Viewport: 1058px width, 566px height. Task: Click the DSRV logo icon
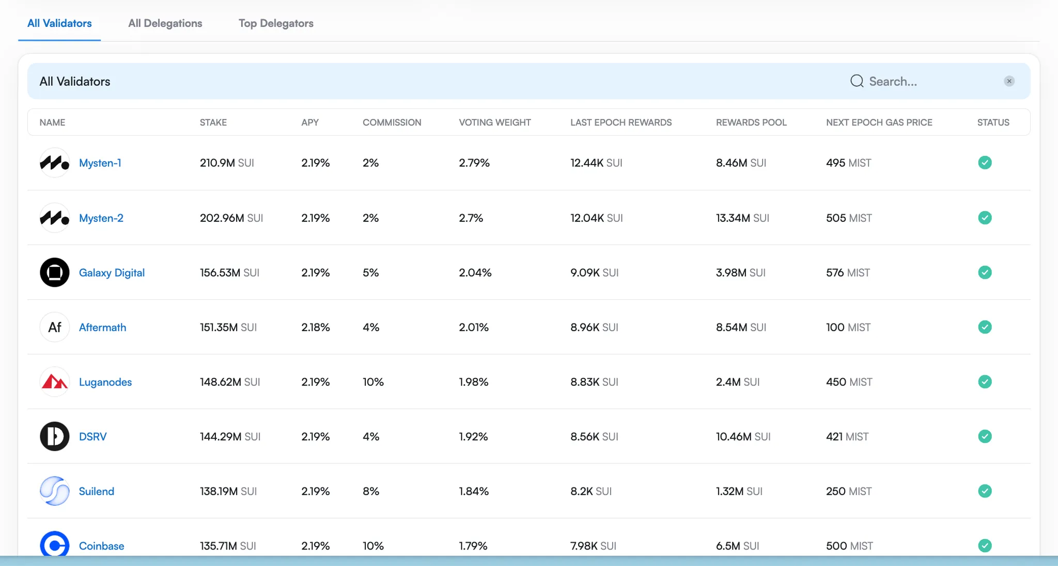pyautogui.click(x=54, y=436)
